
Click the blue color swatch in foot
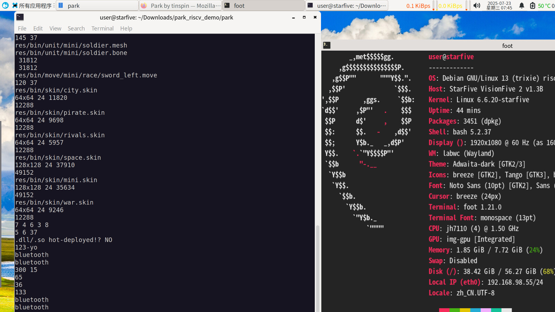coord(475,310)
